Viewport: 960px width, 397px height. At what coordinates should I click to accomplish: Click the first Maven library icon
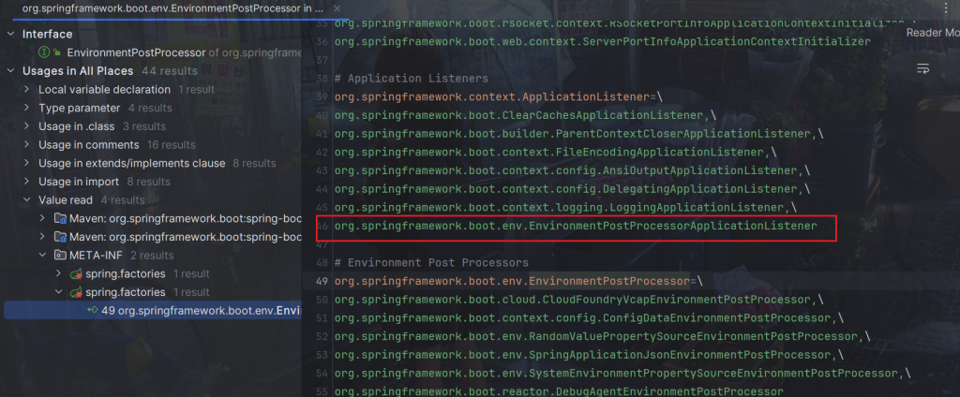click(59, 218)
